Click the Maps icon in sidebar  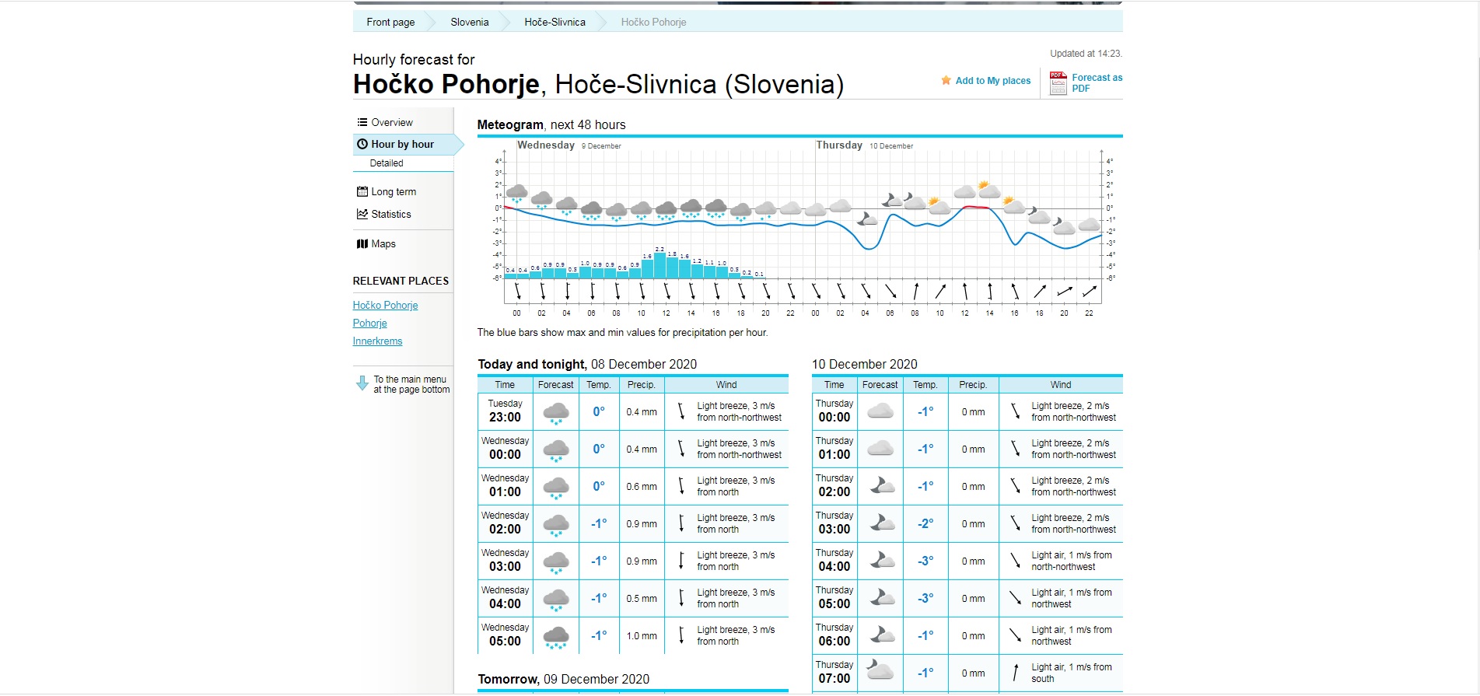[362, 243]
